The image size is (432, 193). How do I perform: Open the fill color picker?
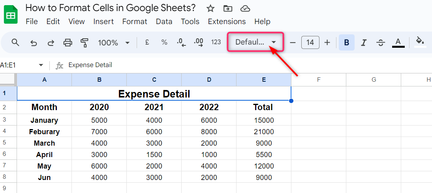pos(420,42)
